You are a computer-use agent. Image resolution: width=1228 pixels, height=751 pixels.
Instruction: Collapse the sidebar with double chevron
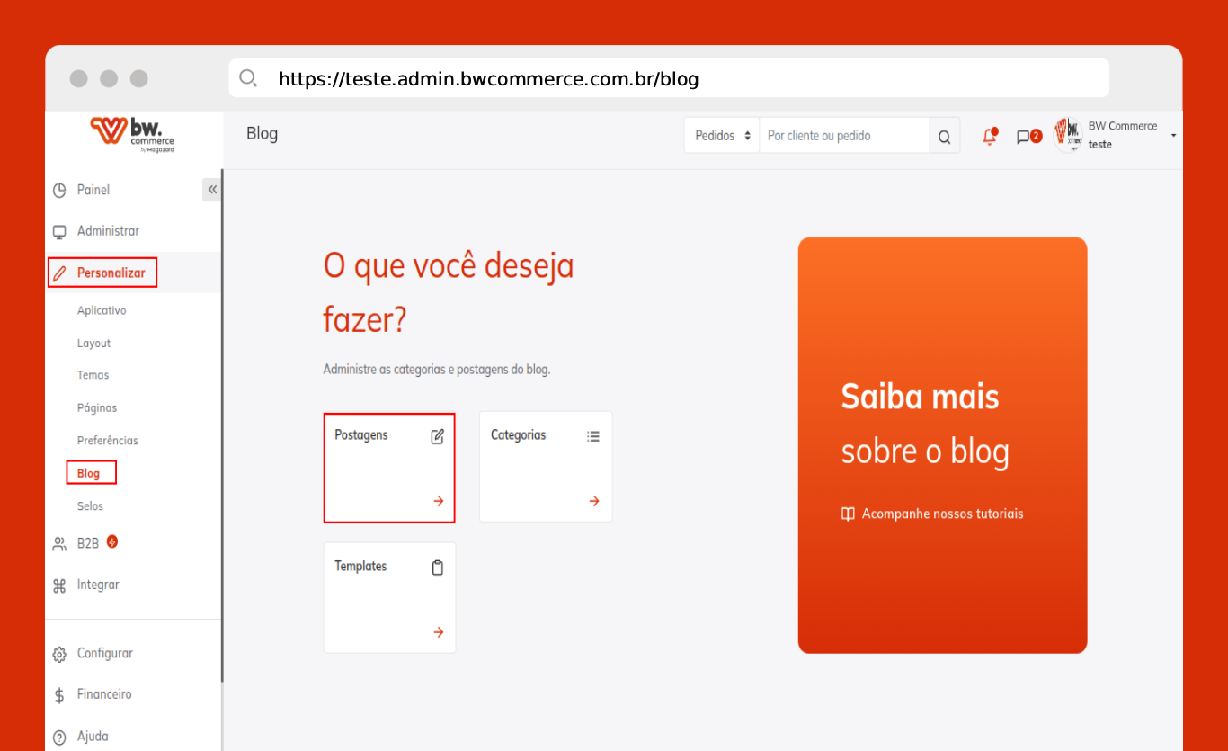212,190
